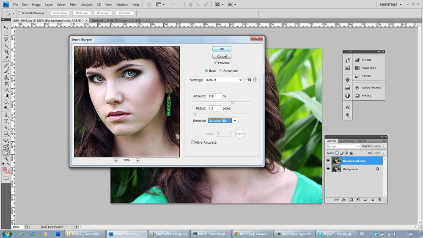Toggle the Preview checkbox

tap(215, 63)
